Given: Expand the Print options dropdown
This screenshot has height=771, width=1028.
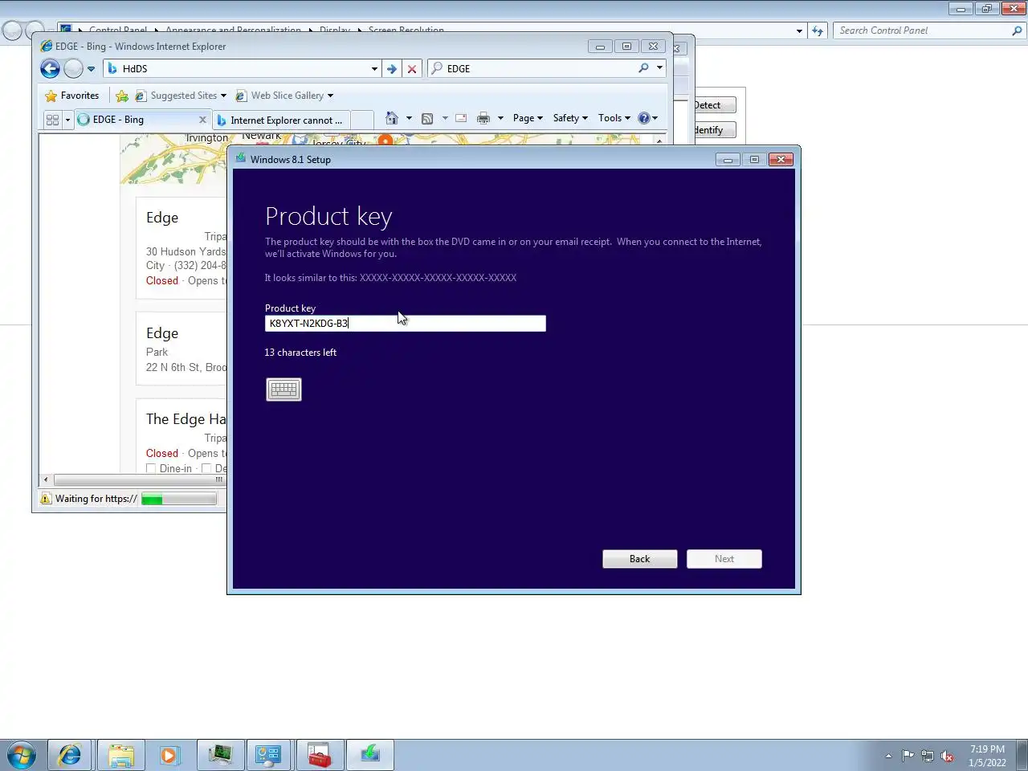Looking at the screenshot, I should pos(500,118).
